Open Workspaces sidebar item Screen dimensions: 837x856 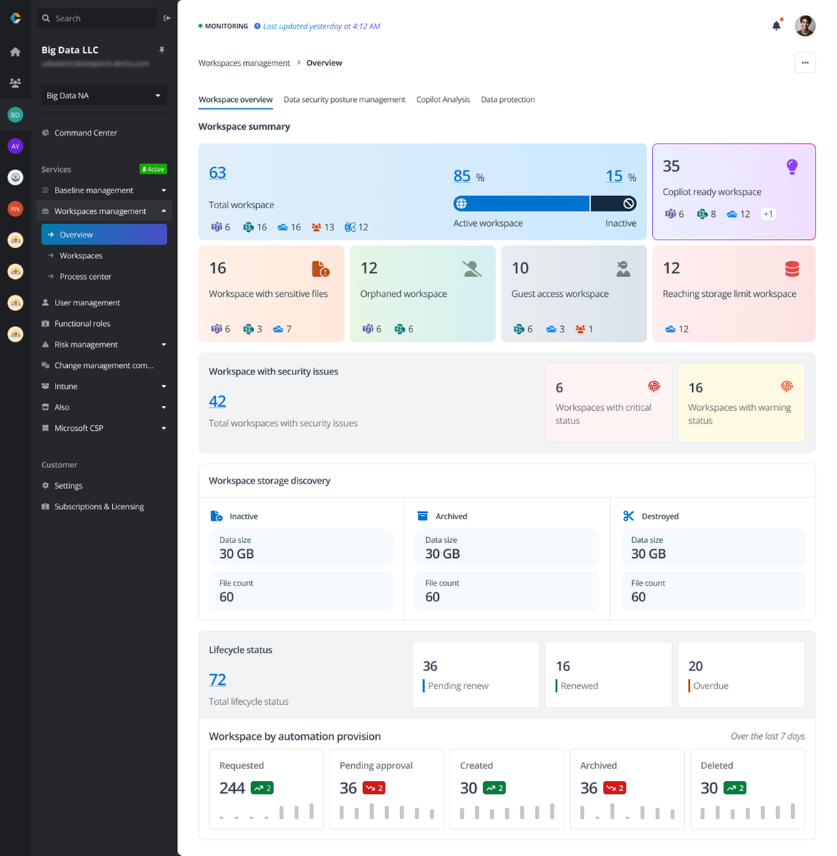tap(104, 255)
